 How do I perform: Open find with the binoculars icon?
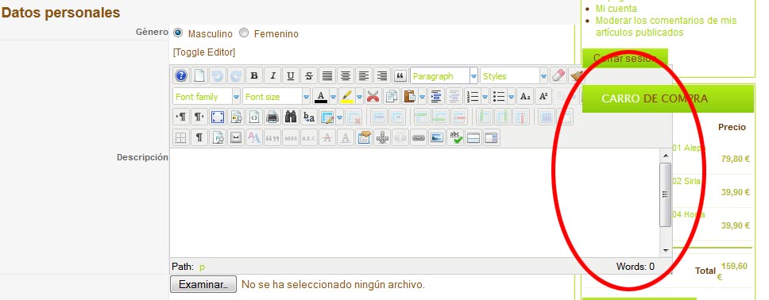(291, 117)
